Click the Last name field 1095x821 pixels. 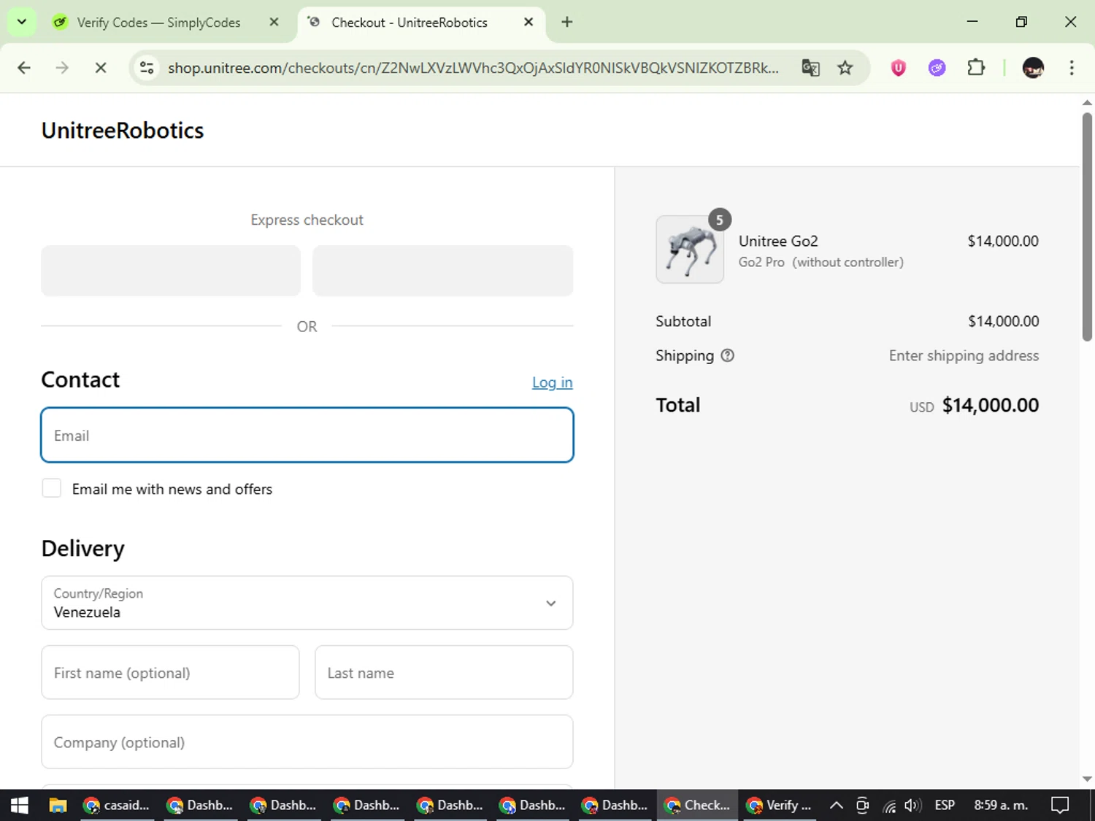444,672
